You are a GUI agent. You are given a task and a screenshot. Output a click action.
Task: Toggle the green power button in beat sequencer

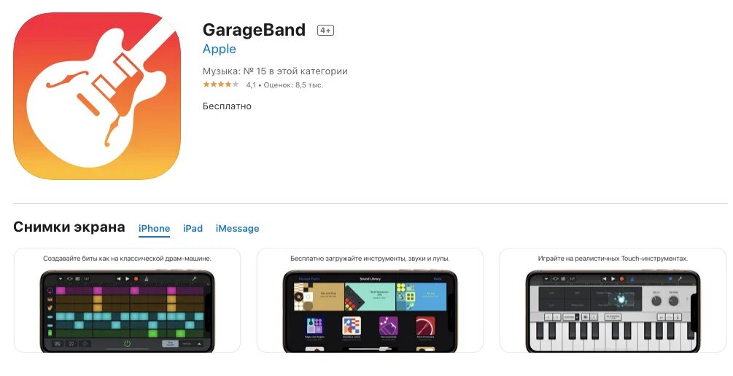coord(127,344)
